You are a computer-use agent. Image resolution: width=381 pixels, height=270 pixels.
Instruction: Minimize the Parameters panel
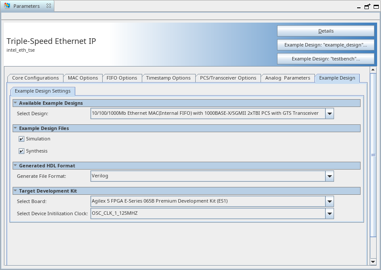point(359,7)
